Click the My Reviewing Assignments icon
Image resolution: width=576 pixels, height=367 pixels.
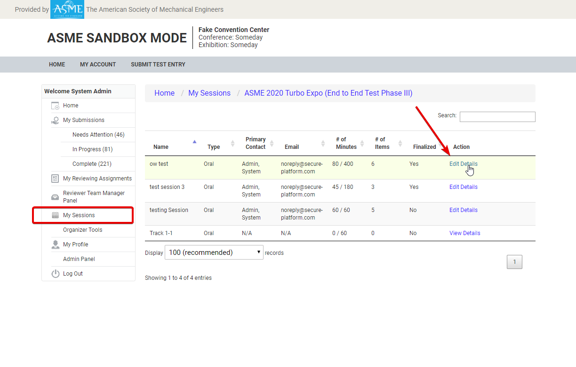click(x=55, y=179)
